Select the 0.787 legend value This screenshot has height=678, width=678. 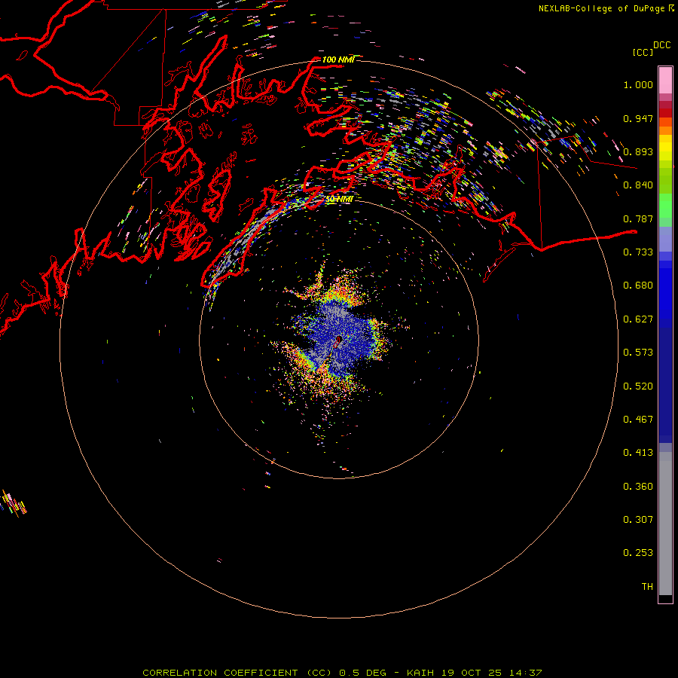638,218
